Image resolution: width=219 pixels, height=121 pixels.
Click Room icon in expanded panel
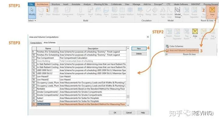169,33
